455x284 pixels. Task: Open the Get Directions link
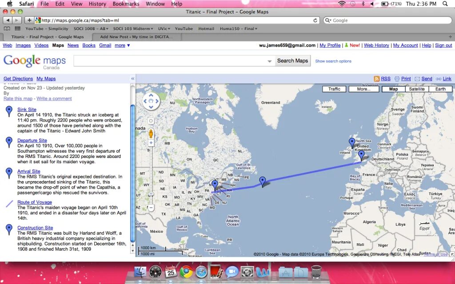tap(18, 79)
